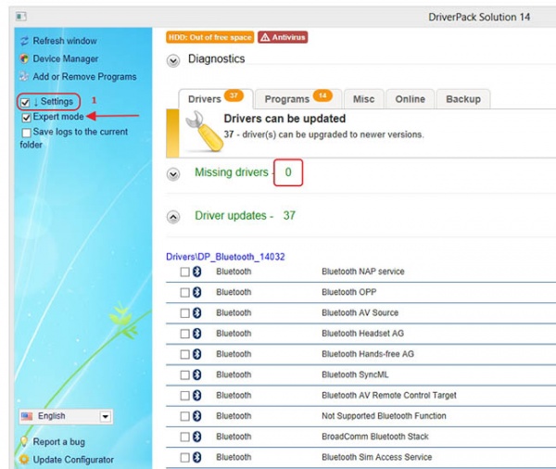Click Bluetooth icon in BroadComm Bluetooth Stack row
Screen dimensions: 556x469
197,437
